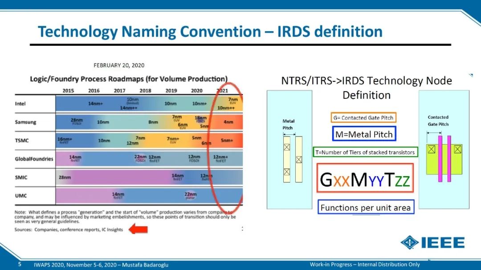
Task: Select the GlobalFoundries row label
Action: [x=34, y=159]
